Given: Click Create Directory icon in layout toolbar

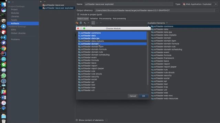Looking at the screenshot, I should tap(77, 23).
